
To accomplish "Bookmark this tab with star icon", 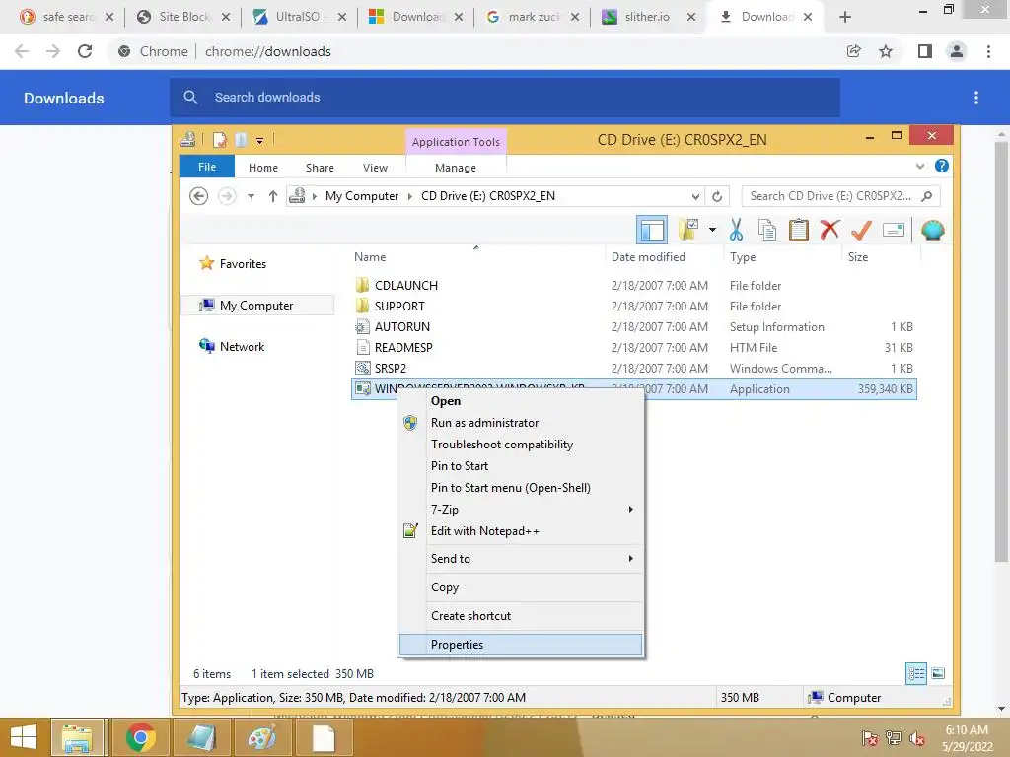I will point(886,51).
